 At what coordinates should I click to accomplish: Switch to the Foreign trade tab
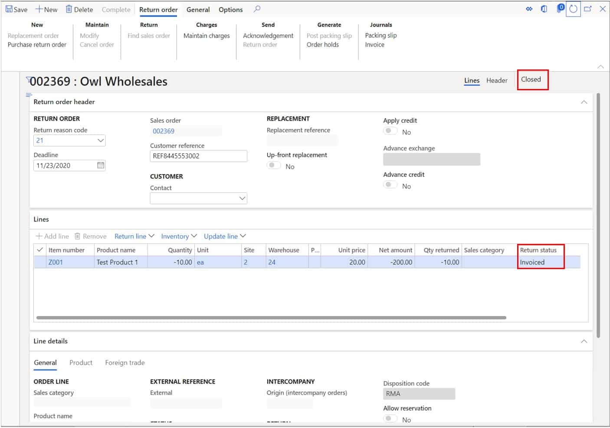tap(125, 362)
